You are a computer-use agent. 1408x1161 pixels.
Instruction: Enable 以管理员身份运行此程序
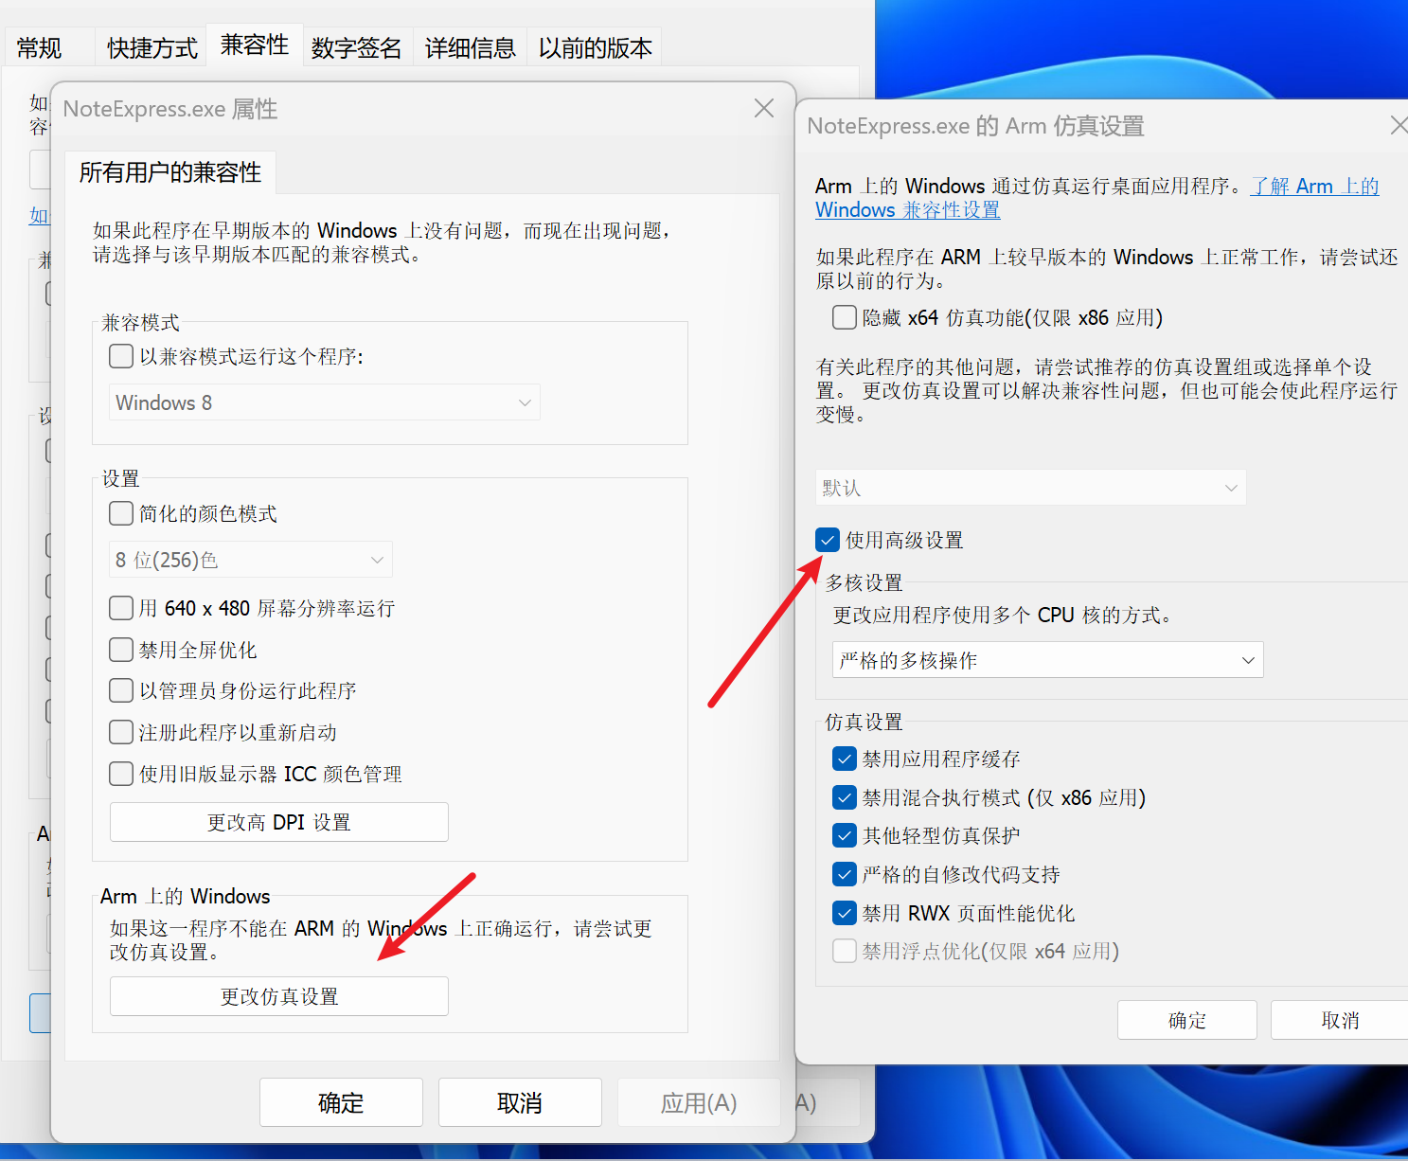tap(121, 690)
